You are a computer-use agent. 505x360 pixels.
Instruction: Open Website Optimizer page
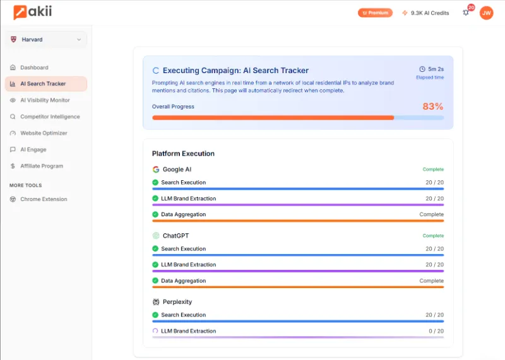(x=46, y=133)
